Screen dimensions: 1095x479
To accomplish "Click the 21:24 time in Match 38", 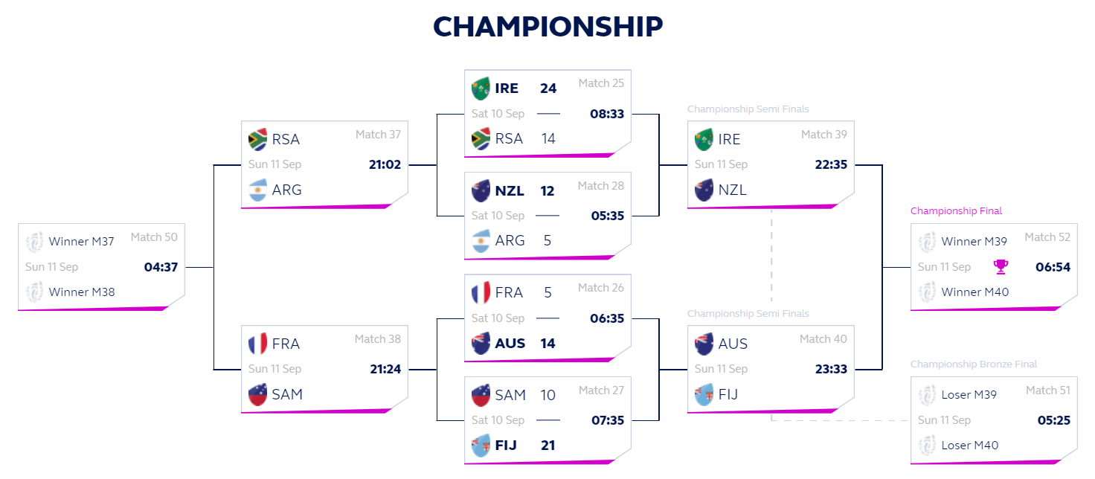I will point(385,370).
